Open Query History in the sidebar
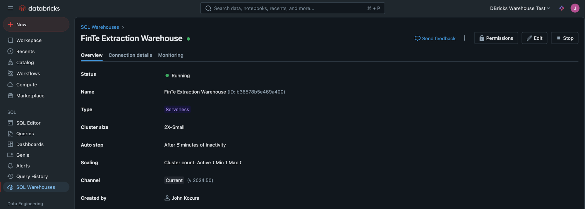The width and height of the screenshot is (585, 209). point(32,177)
